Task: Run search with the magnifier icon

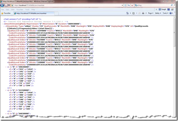Action: tap(172, 5)
